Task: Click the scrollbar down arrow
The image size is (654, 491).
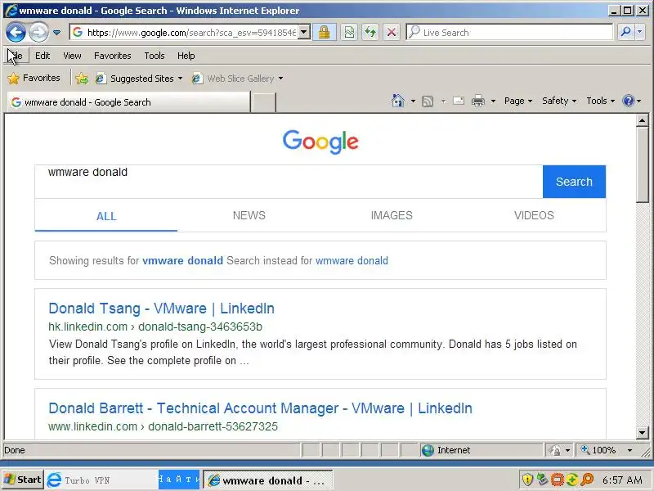Action: point(642,433)
